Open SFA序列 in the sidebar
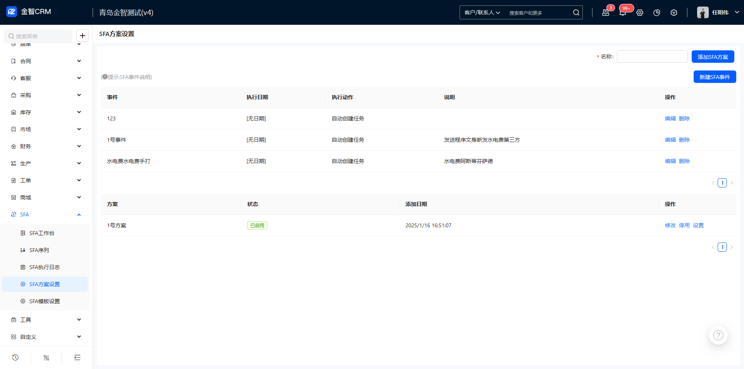 point(45,250)
